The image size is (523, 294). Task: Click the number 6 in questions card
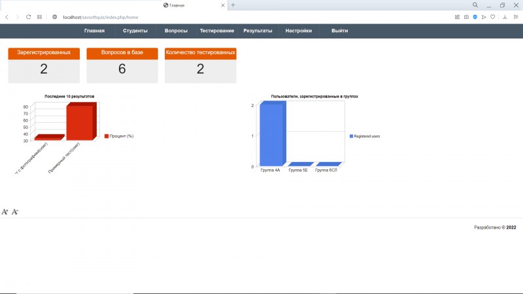(x=122, y=69)
